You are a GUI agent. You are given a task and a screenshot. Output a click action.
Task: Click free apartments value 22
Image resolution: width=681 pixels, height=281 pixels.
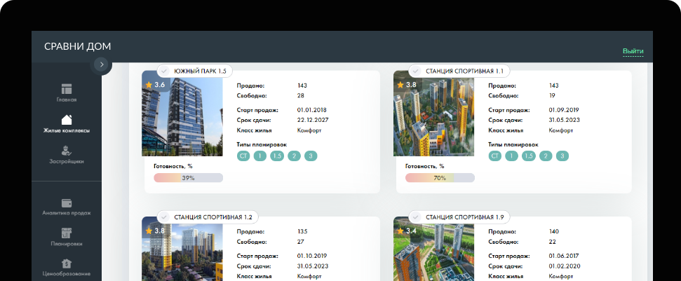tap(553, 242)
